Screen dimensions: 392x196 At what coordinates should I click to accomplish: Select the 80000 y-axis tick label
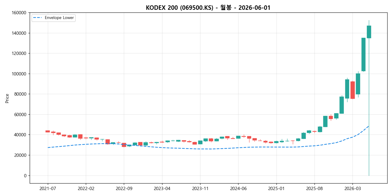tap(20, 94)
